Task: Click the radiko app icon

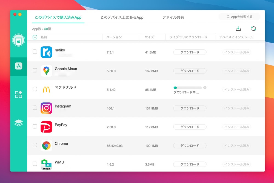Action: coord(46,52)
